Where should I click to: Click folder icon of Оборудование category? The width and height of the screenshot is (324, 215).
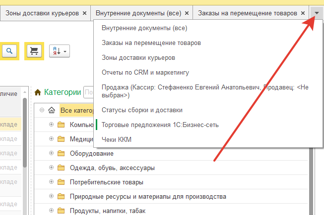(x=62, y=153)
